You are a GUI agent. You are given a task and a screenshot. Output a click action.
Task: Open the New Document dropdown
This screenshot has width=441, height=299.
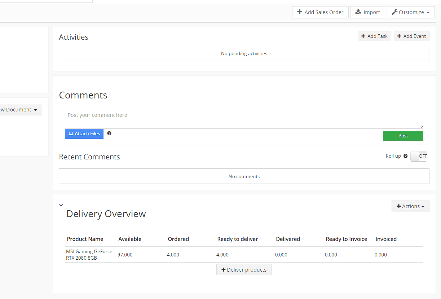click(20, 110)
